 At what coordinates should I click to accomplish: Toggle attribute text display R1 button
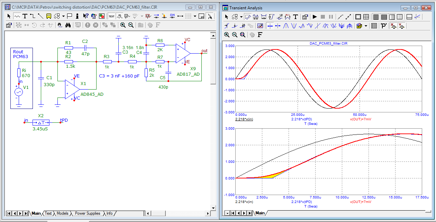coord(119,16)
